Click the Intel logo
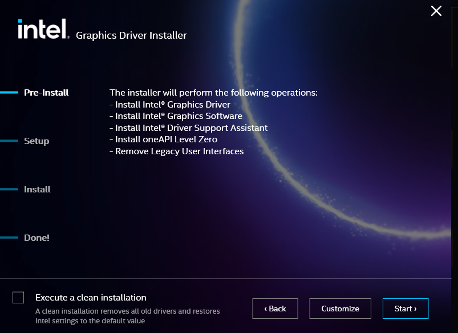Screen dimensions: 458x333 pyautogui.click(x=43, y=29)
